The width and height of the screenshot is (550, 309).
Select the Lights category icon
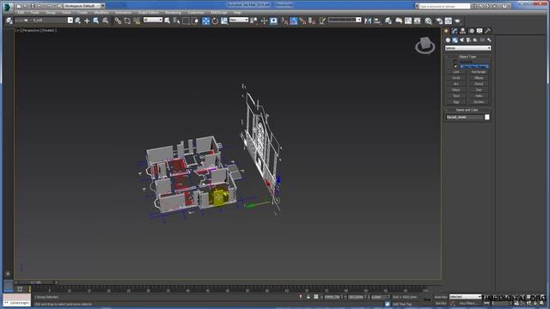[x=461, y=40]
